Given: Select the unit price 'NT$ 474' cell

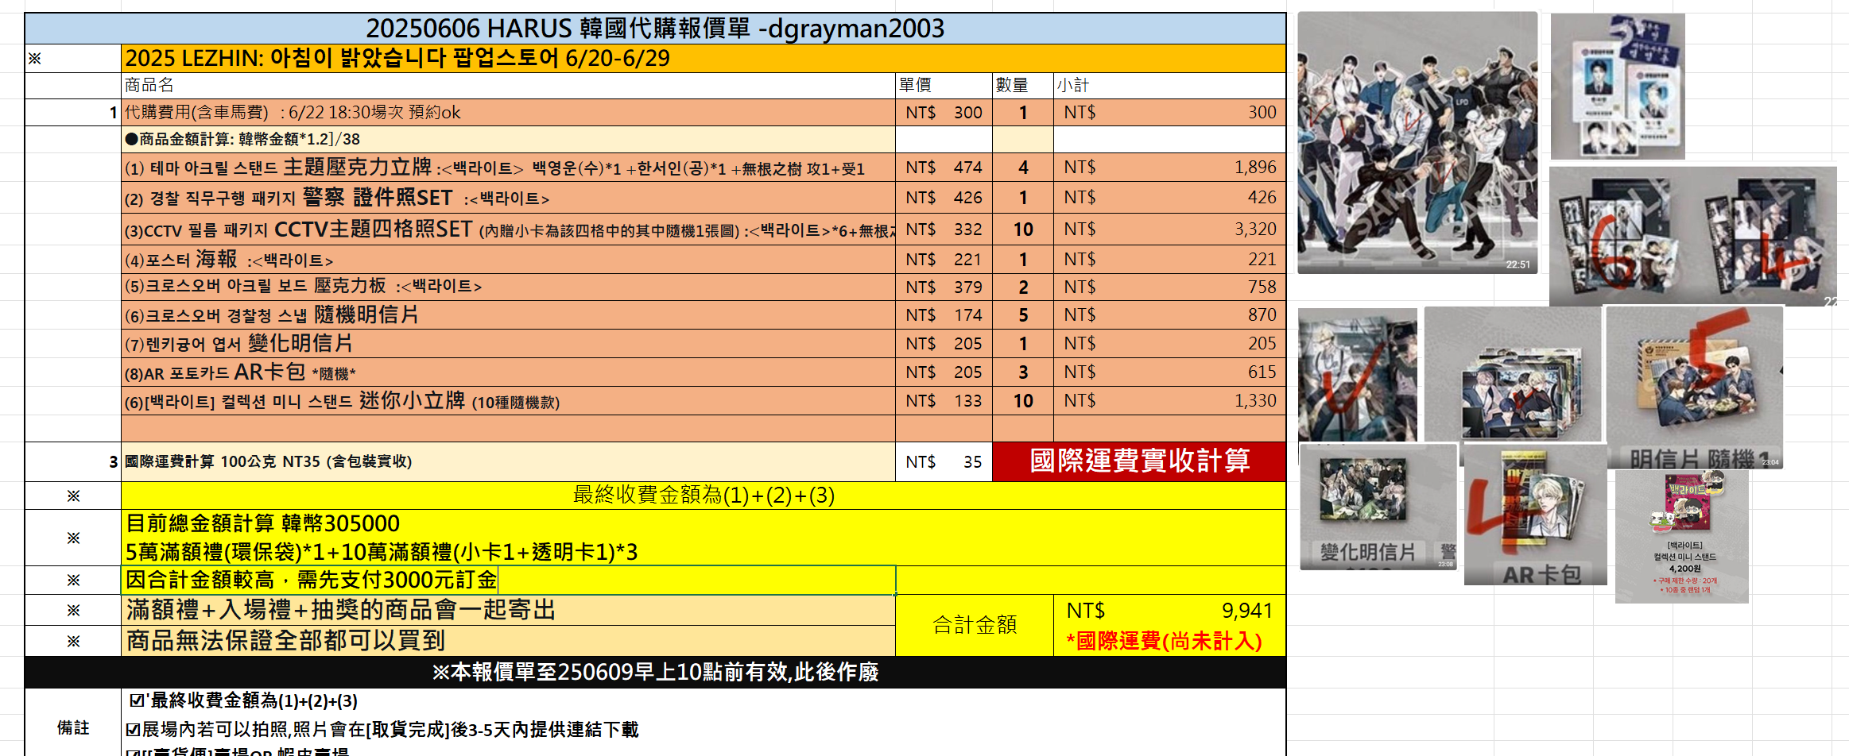Looking at the screenshot, I should [944, 168].
